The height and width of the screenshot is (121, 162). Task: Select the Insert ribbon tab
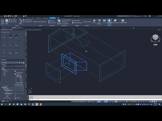10,18
